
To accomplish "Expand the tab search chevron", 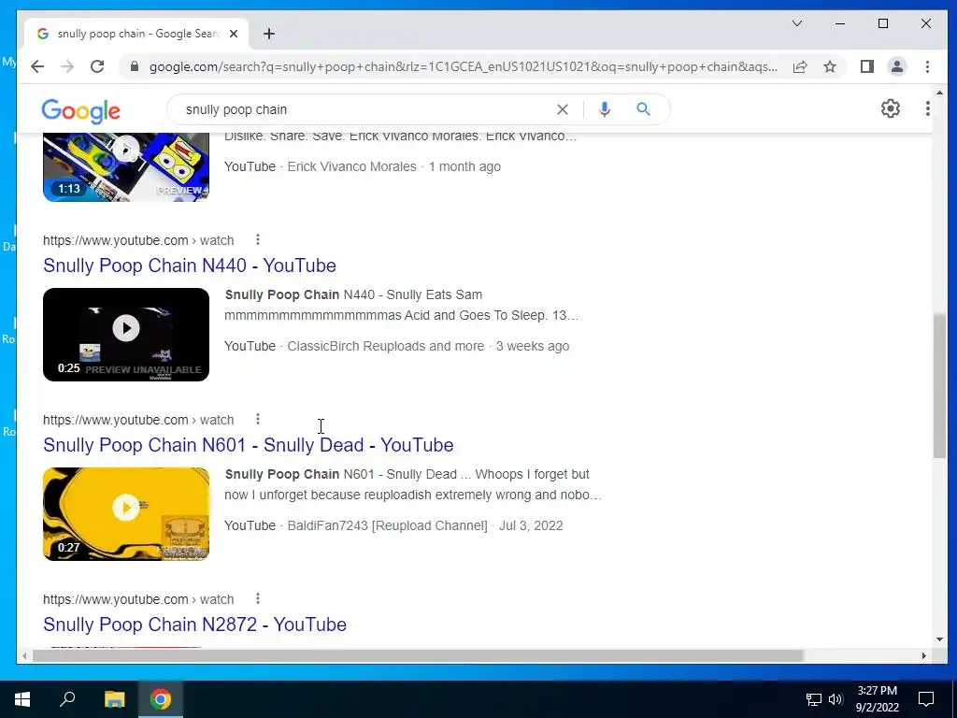I will pos(797,23).
